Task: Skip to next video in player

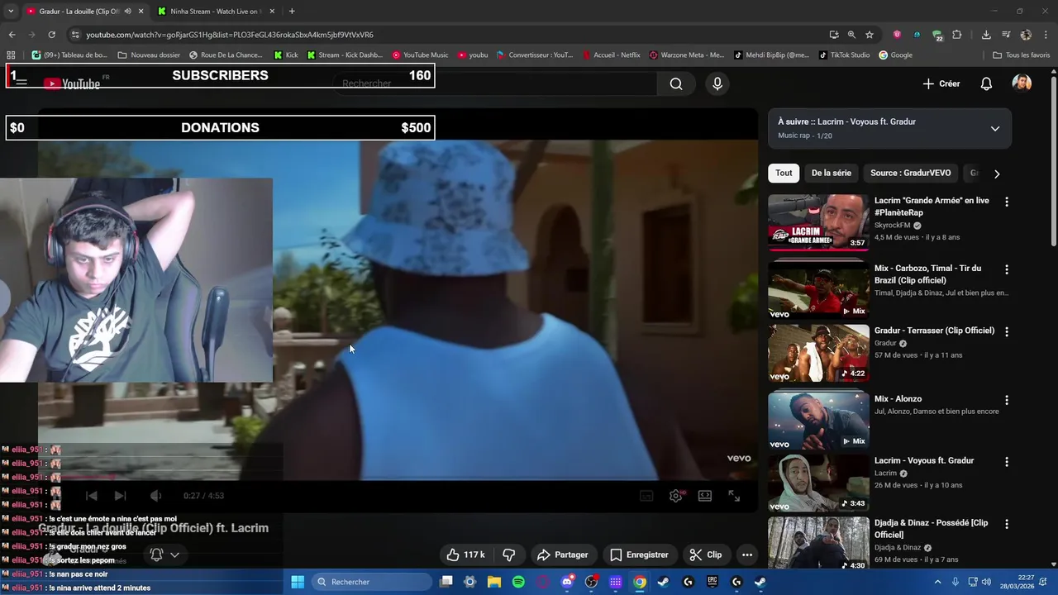Action: (120, 496)
